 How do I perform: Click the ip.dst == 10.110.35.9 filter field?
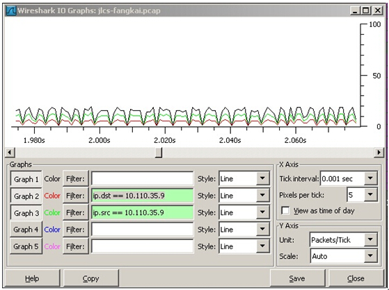(x=142, y=196)
